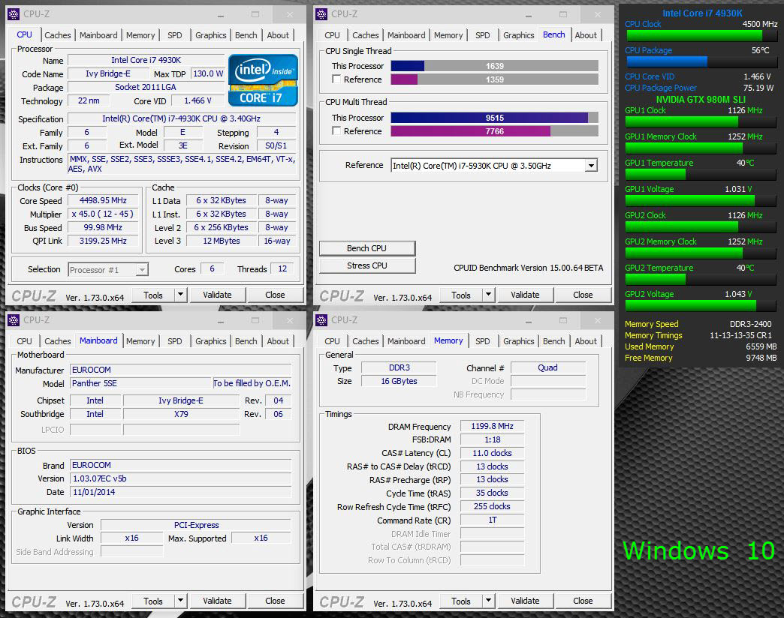Screen dimensions: 784x618
Task: Click the BIOS Date value 11/01/2014
Action: click(x=180, y=492)
